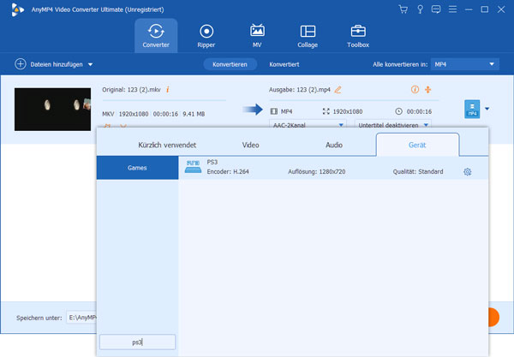Click Dateien hinzufügen button
This screenshot has height=357, width=514.
coord(57,64)
